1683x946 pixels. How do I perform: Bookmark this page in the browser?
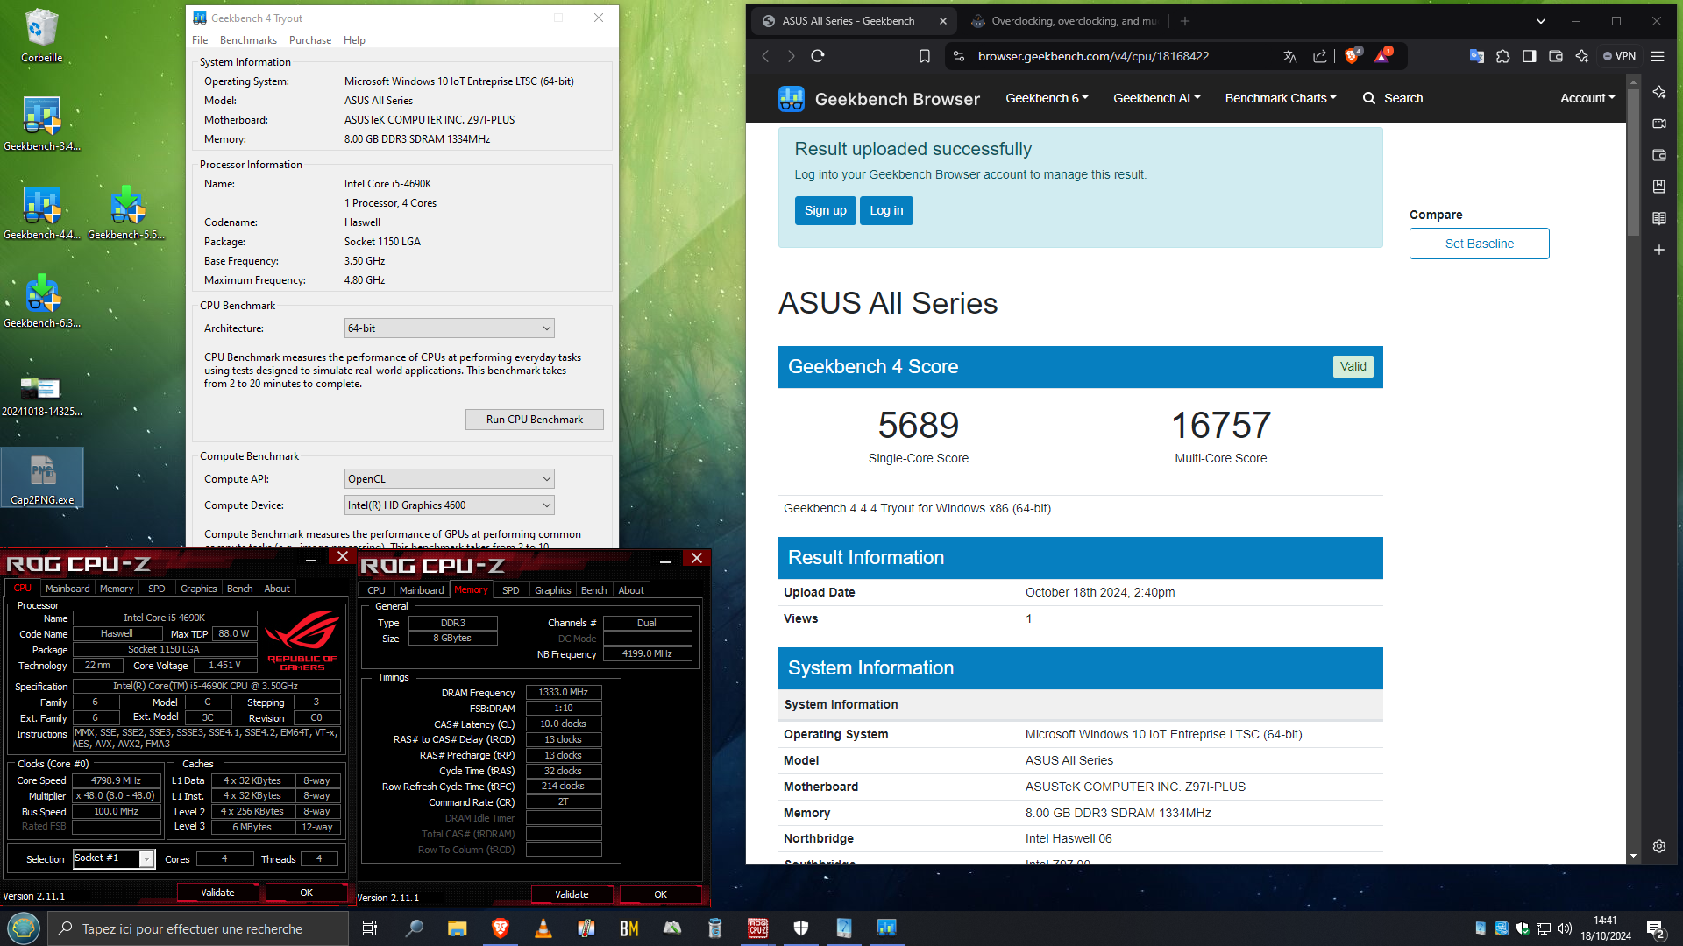click(x=925, y=56)
